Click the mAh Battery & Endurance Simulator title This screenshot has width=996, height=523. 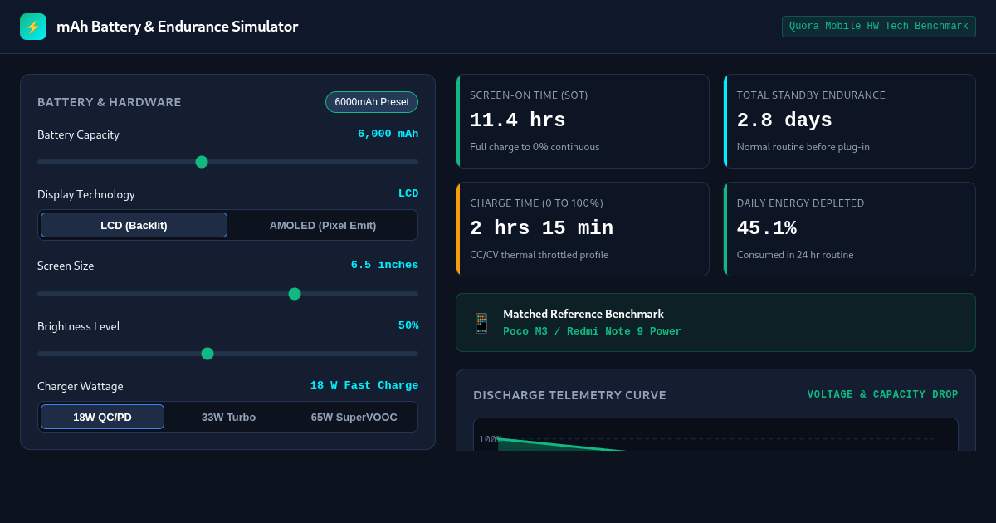pos(177,27)
